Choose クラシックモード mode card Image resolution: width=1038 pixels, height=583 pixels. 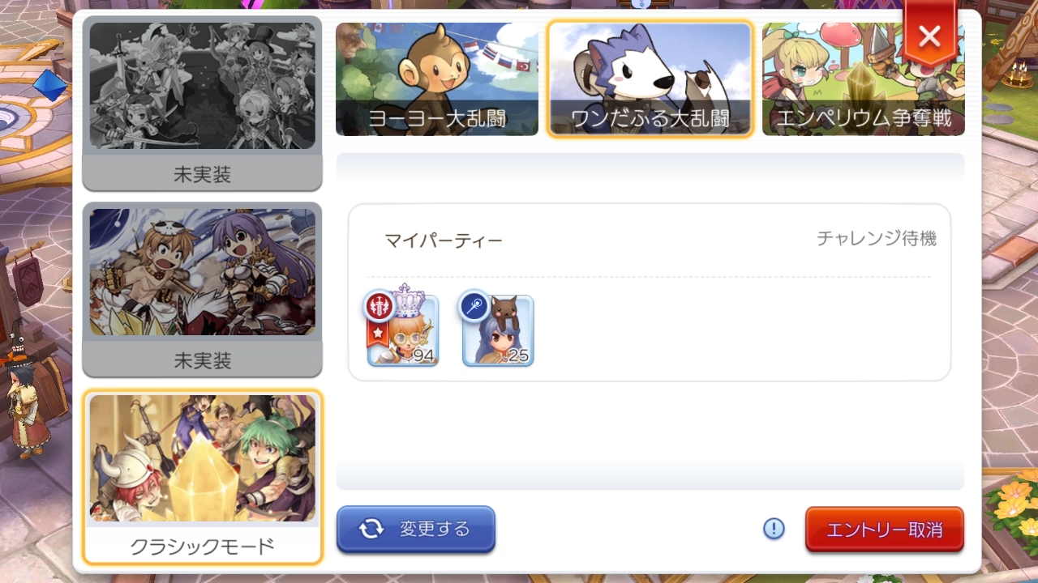coord(203,477)
